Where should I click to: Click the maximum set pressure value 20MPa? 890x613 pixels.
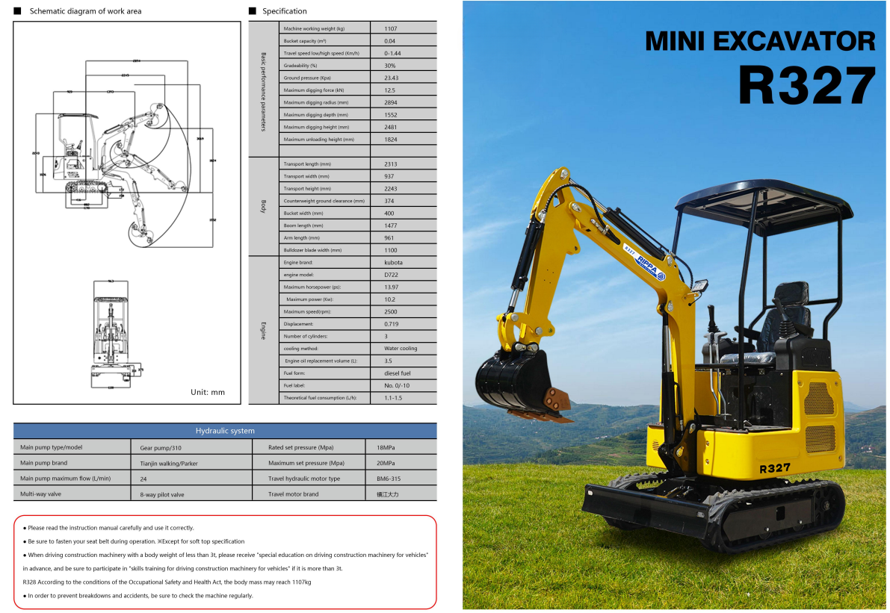386,463
